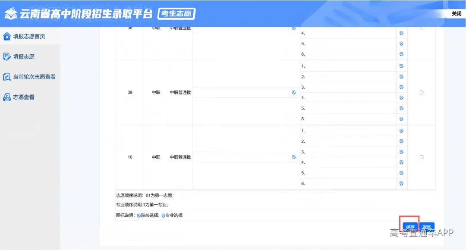The width and height of the screenshot is (466, 250).
Task: Click the magnifier icon beside 当前轮次志愿查看
Action: 6,77
